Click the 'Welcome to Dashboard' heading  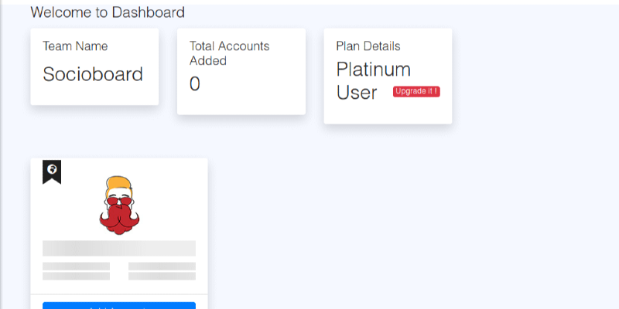tap(108, 12)
